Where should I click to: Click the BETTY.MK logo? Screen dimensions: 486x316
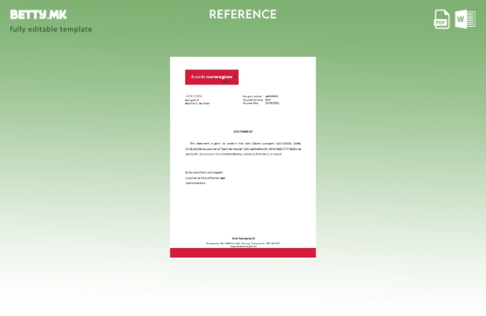pyautogui.click(x=39, y=14)
